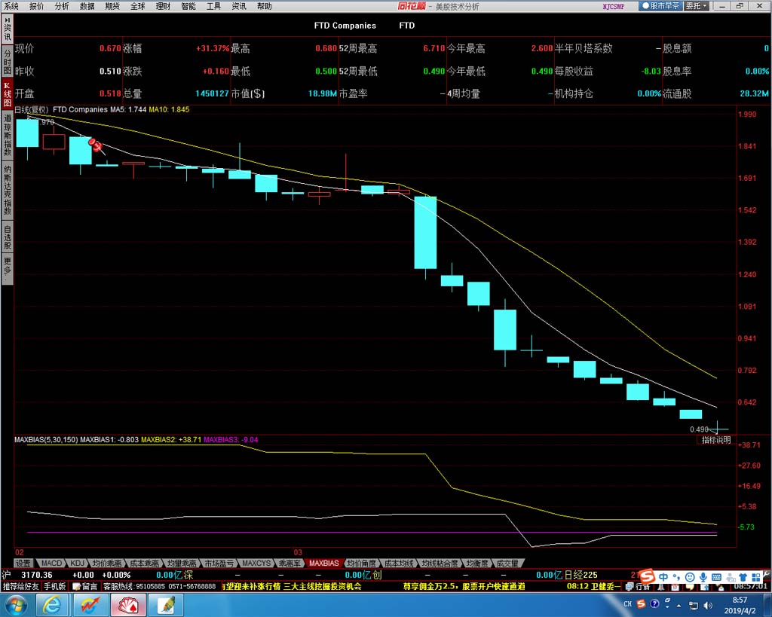
Task: Open the 行情 status bar item
Action: pos(638,587)
